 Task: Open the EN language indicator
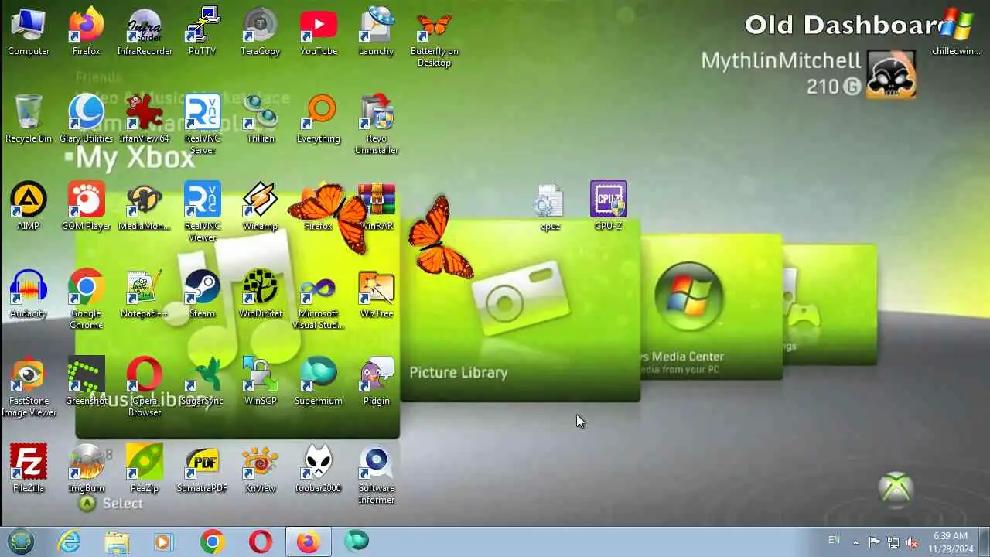click(834, 540)
